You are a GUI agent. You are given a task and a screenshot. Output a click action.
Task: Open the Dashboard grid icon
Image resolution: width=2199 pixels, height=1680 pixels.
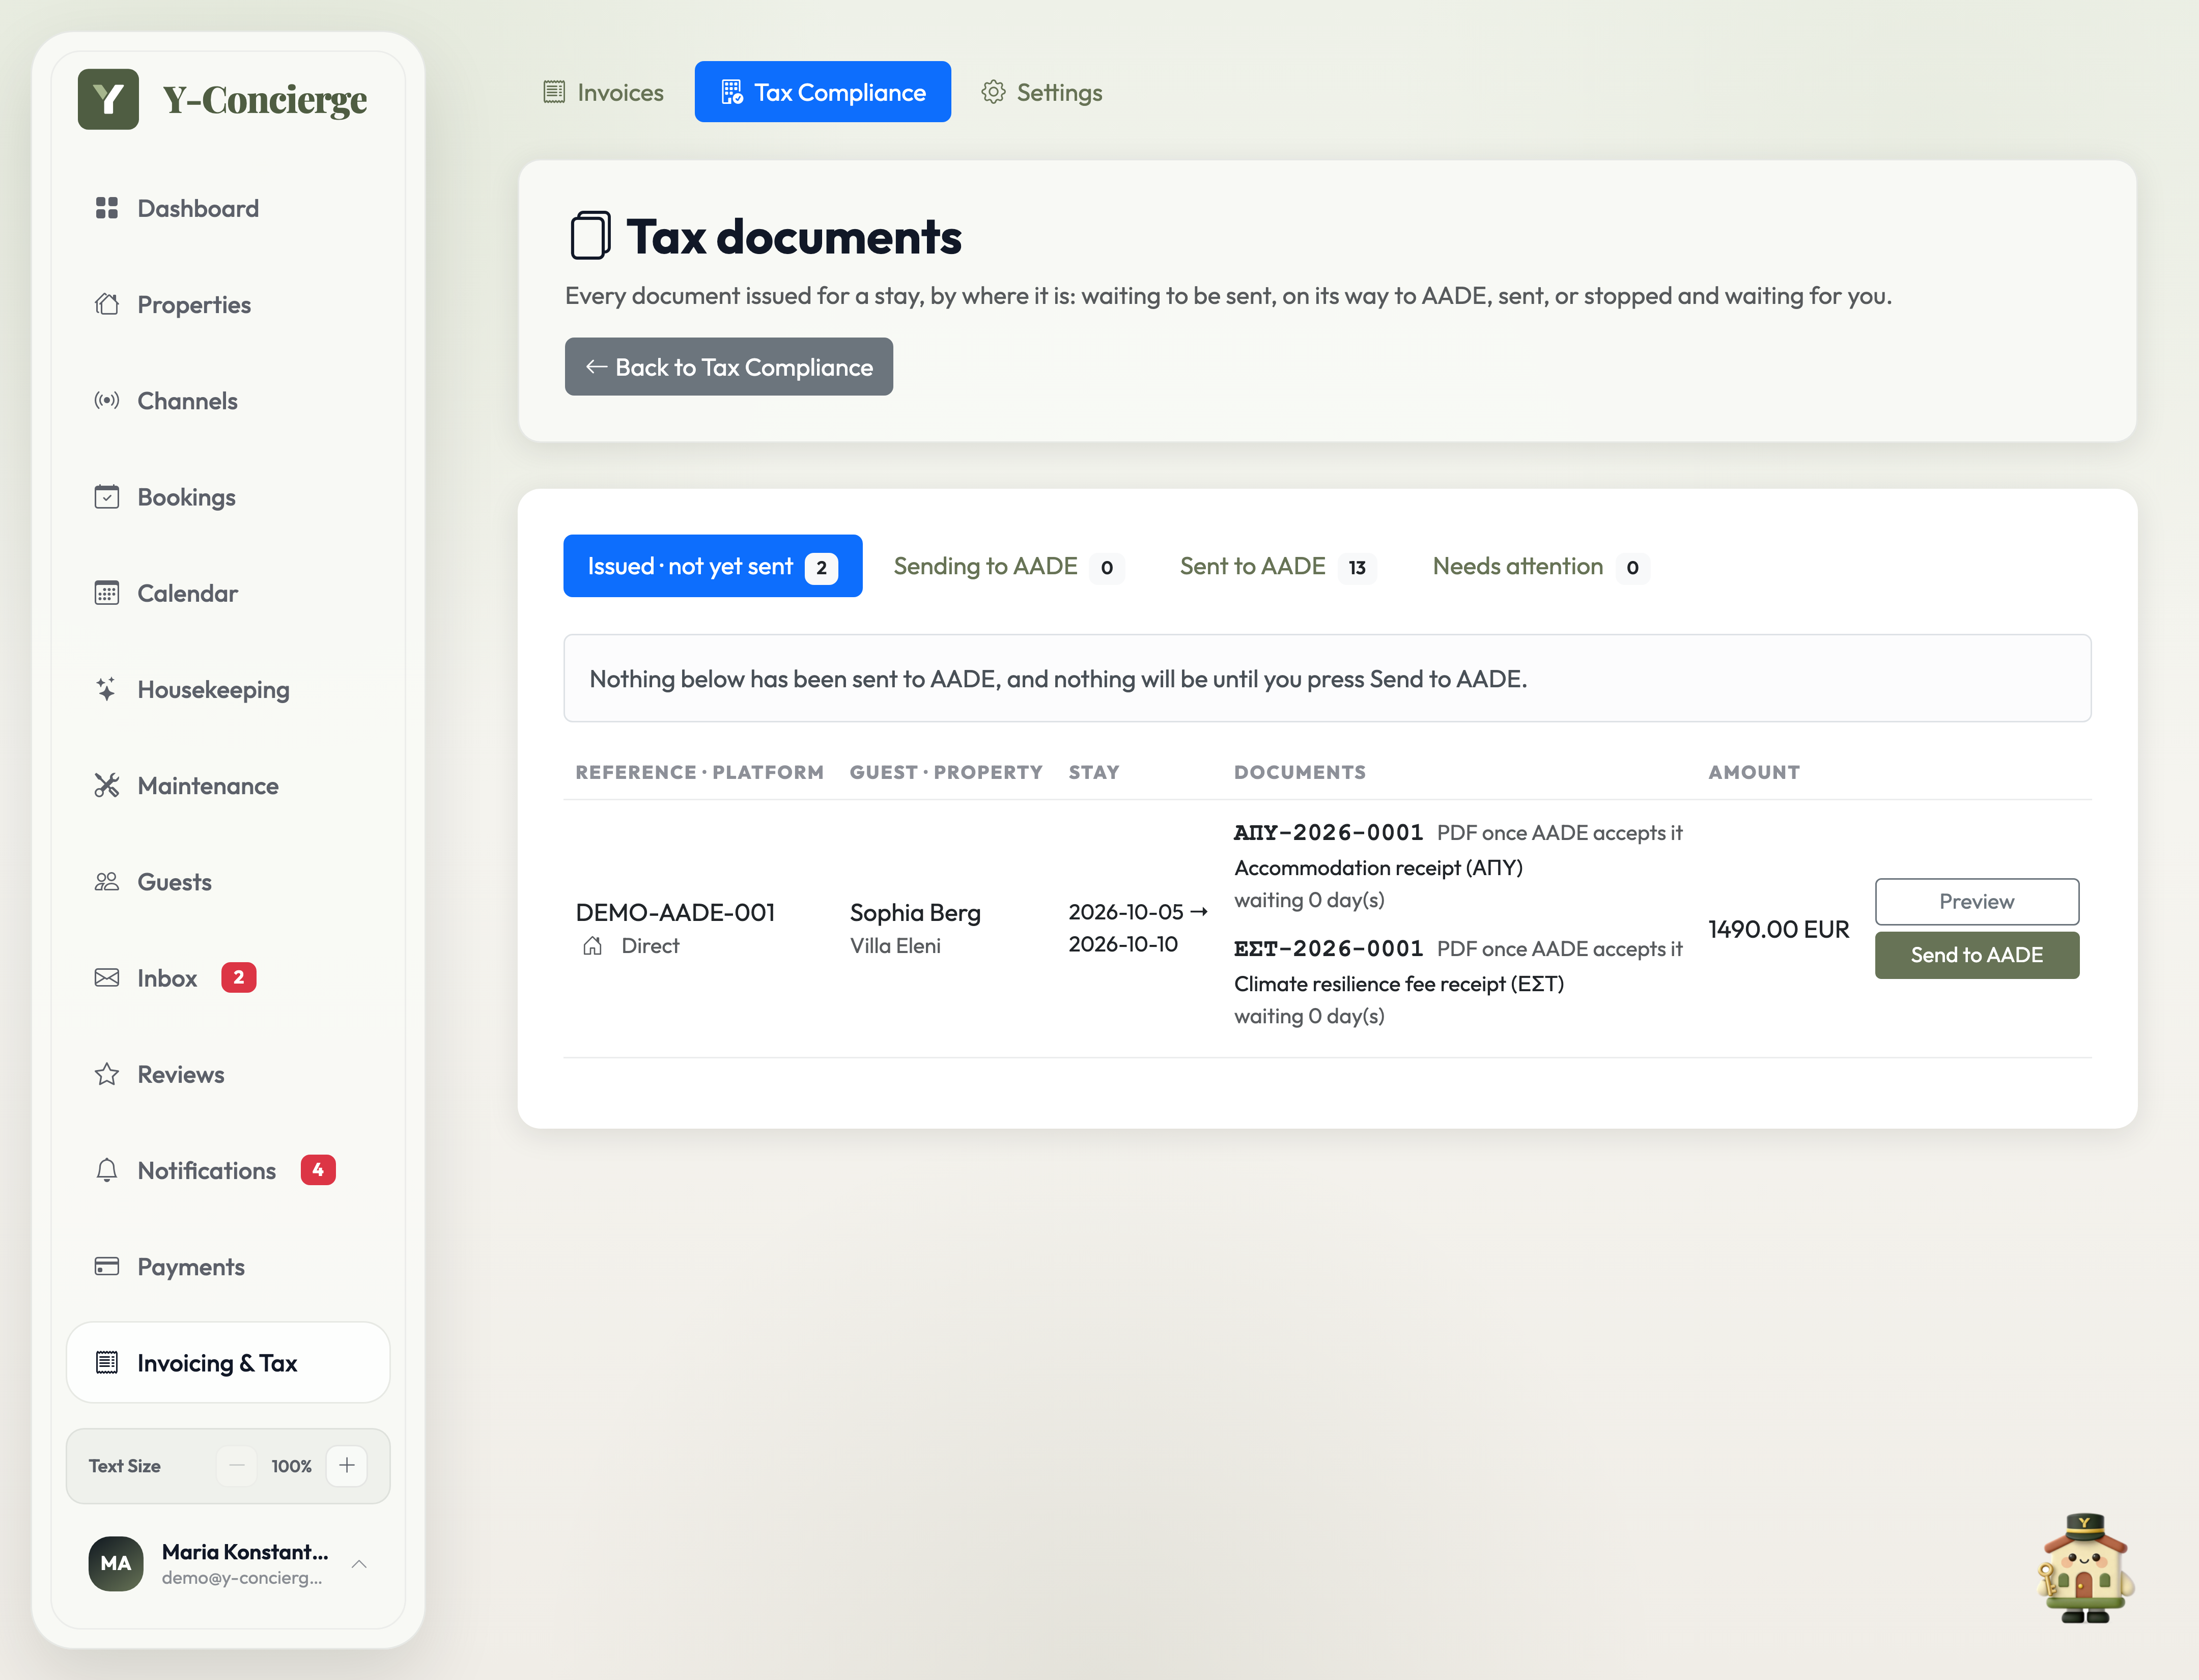(x=107, y=208)
